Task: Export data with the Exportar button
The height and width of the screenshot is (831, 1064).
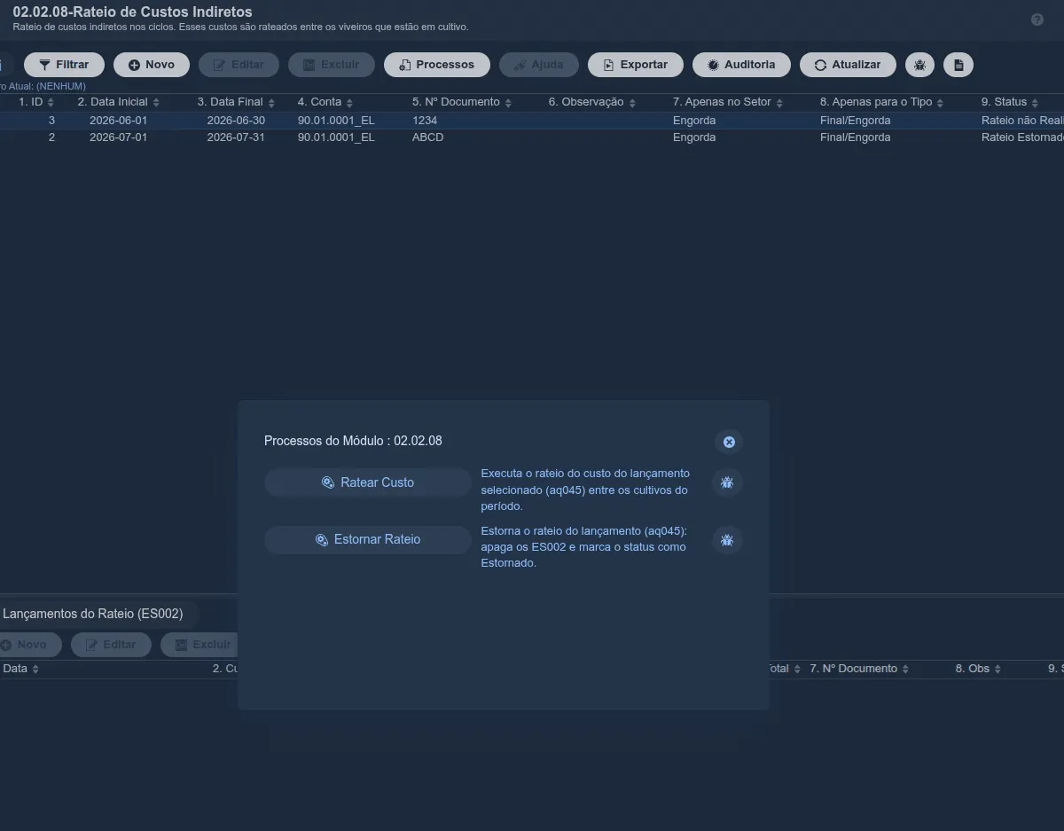Action: pos(635,65)
